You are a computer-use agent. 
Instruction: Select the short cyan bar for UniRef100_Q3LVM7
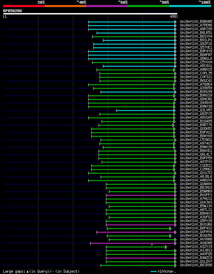[x=146, y=110]
